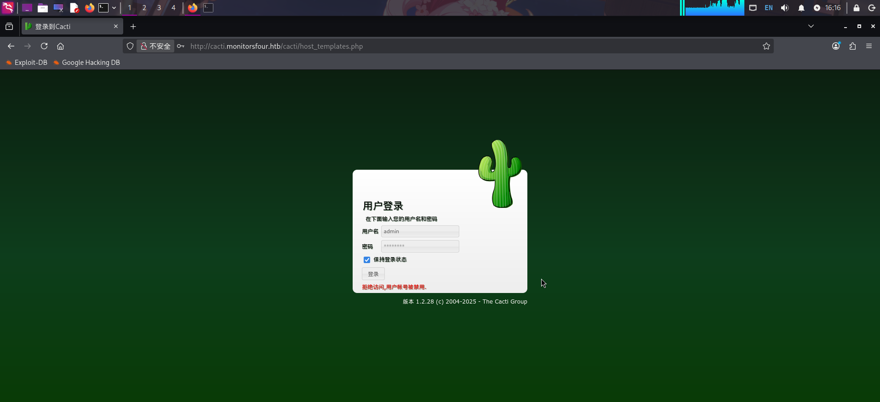Switch to workspace 1
The height and width of the screenshot is (402, 880).
(130, 8)
